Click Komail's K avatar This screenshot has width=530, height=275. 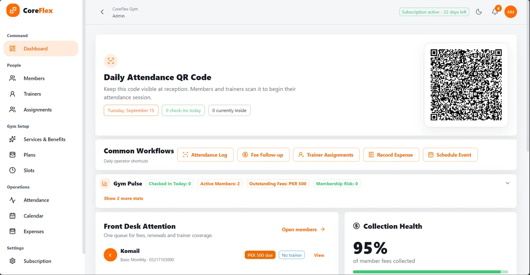coord(110,255)
